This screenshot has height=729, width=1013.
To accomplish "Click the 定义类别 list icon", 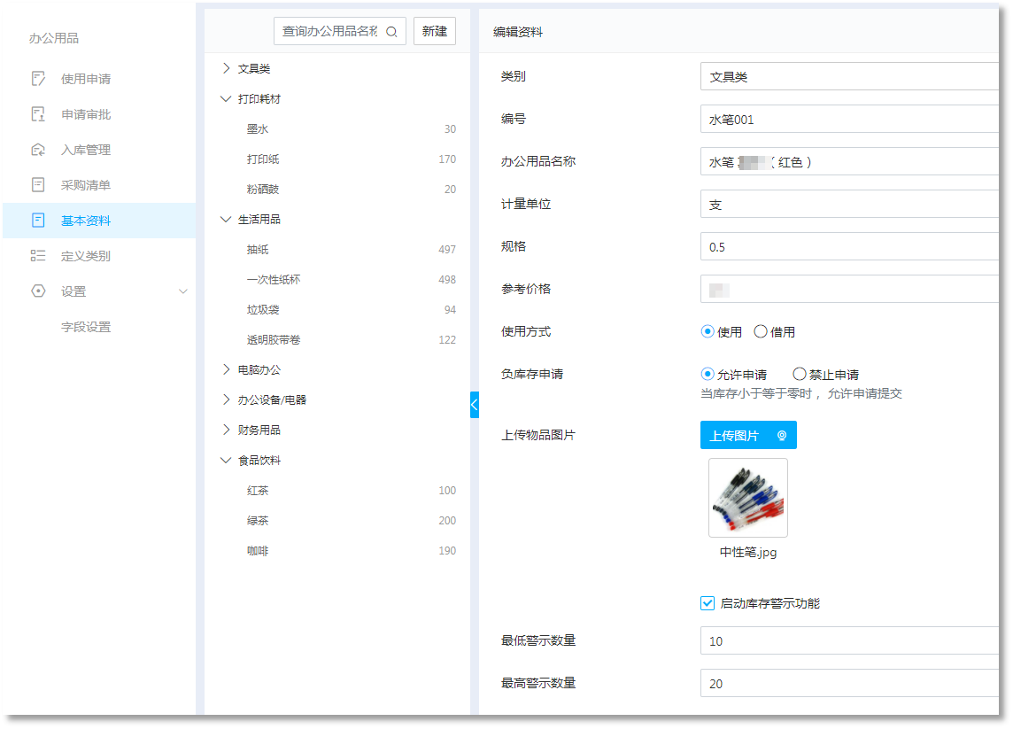I will point(38,256).
